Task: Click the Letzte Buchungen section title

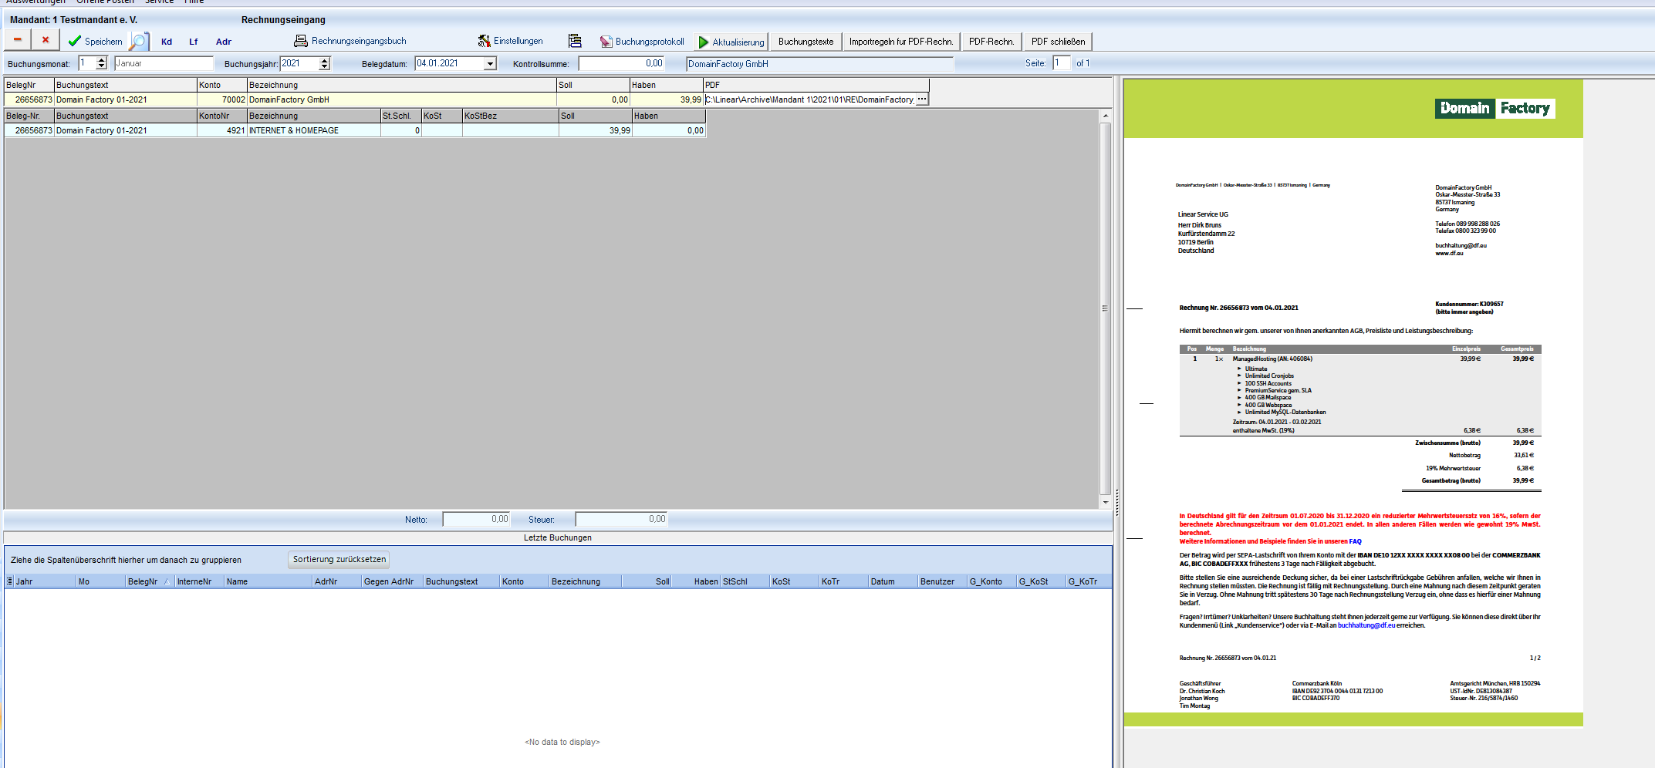Action: [558, 537]
